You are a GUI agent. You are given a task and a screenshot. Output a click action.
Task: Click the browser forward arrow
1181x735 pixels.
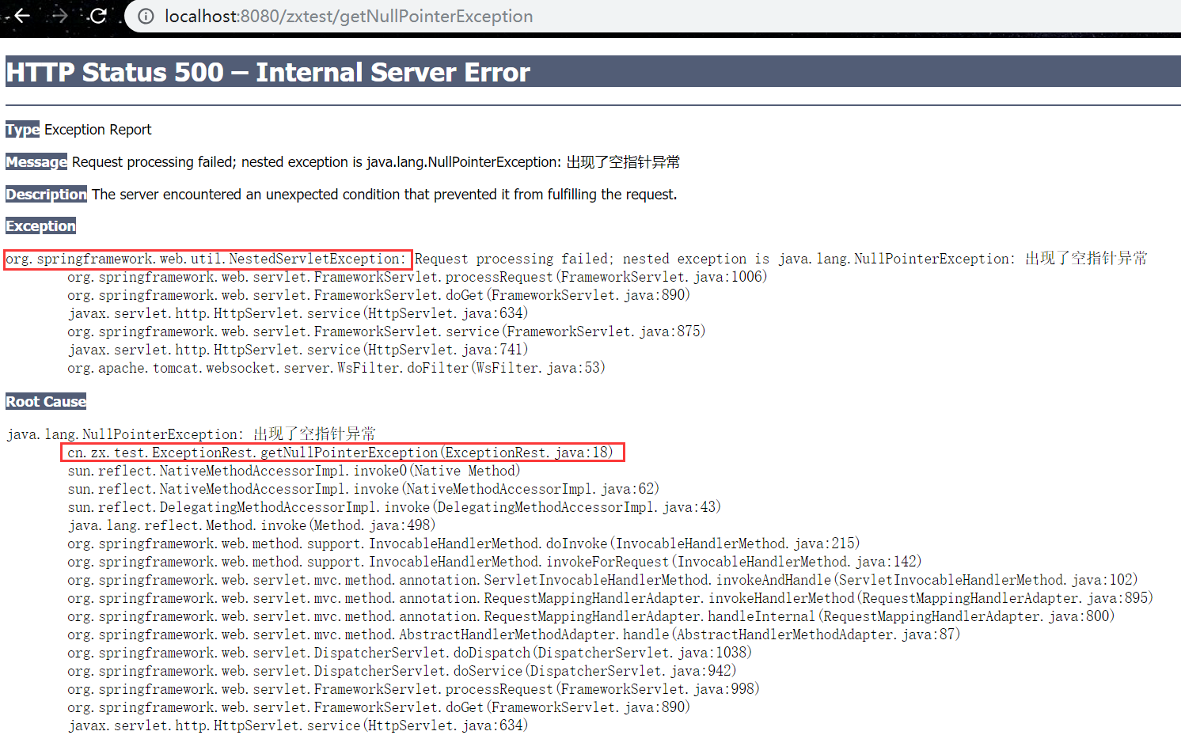tap(60, 16)
